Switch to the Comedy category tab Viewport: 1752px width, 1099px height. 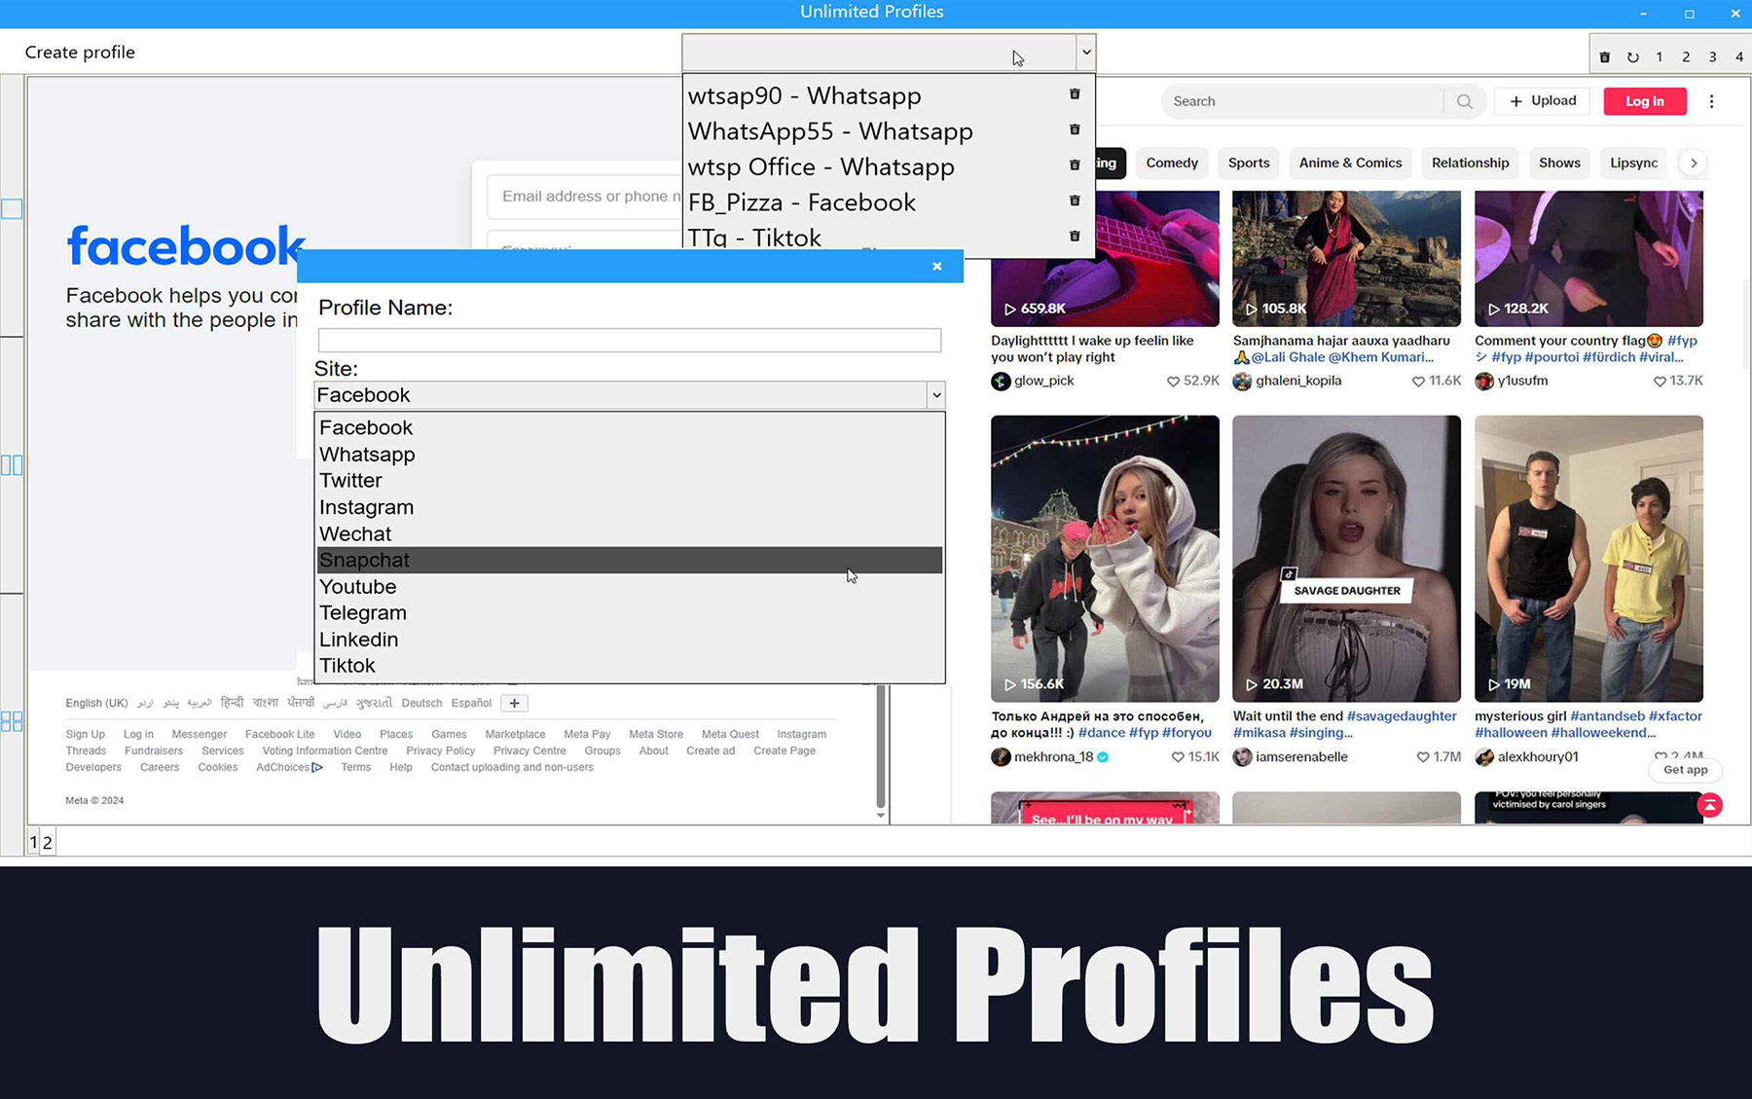[x=1171, y=163]
